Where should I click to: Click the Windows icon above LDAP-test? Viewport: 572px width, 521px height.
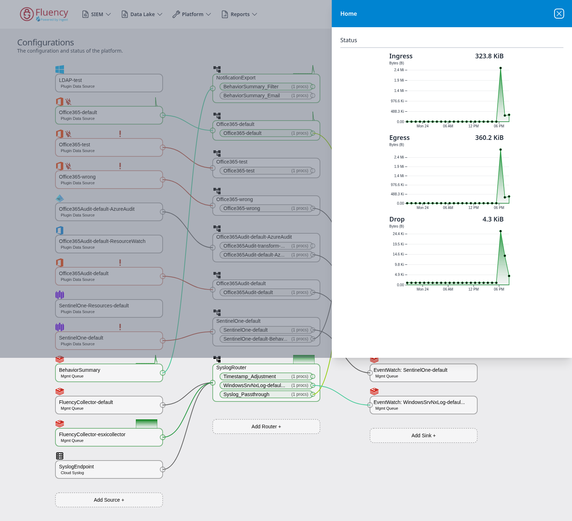60,69
